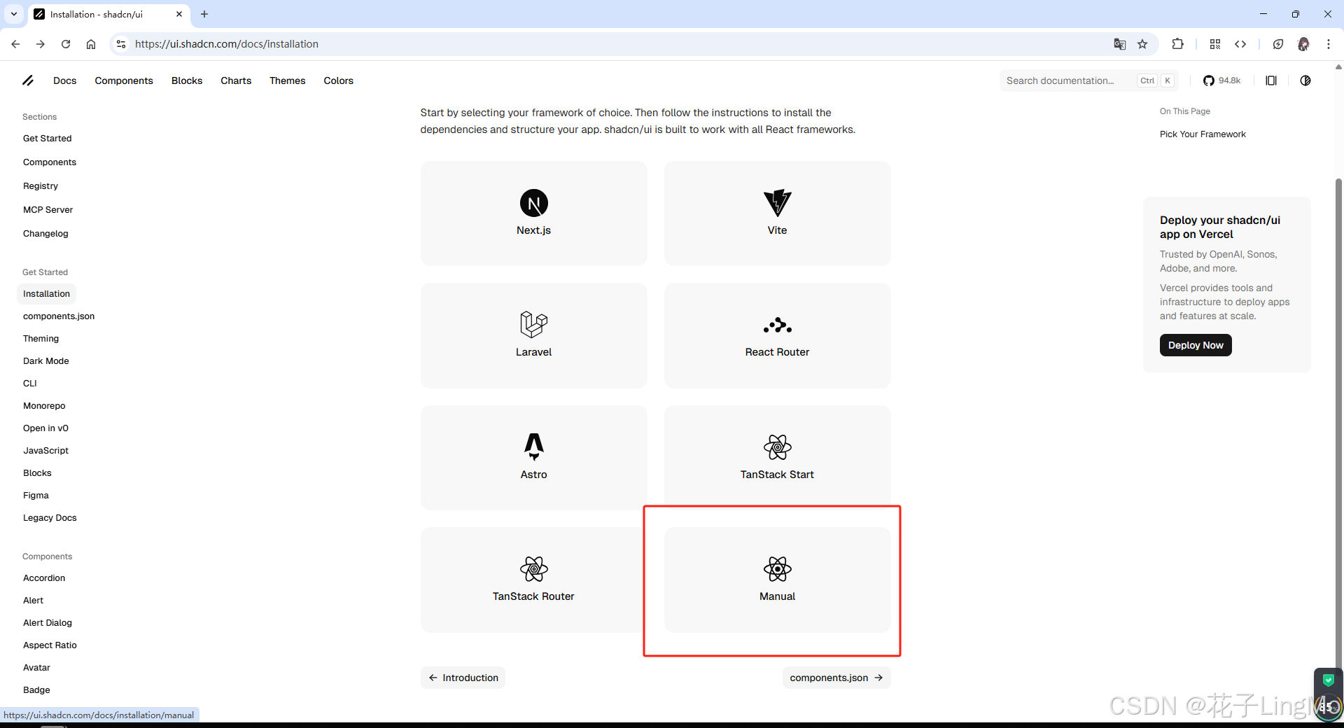Image resolution: width=1344 pixels, height=728 pixels.
Task: Translate this page icon
Action: point(1120,44)
